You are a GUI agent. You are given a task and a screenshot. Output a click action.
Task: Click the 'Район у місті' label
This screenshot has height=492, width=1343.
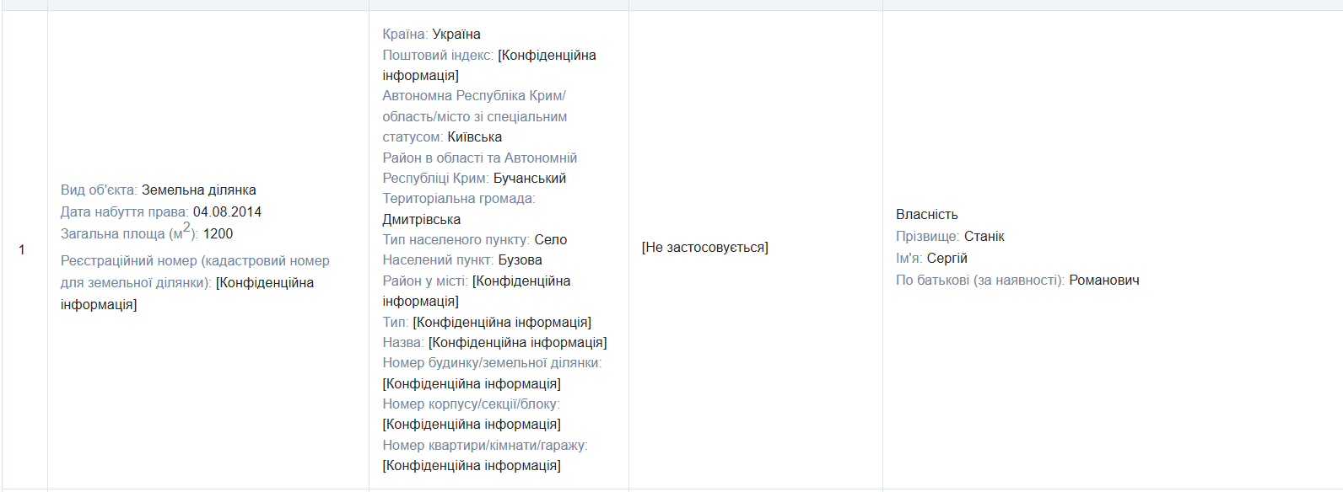pos(425,281)
